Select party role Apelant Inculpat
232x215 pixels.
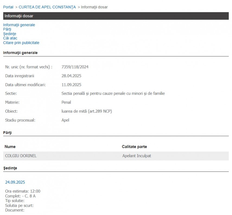(136, 156)
